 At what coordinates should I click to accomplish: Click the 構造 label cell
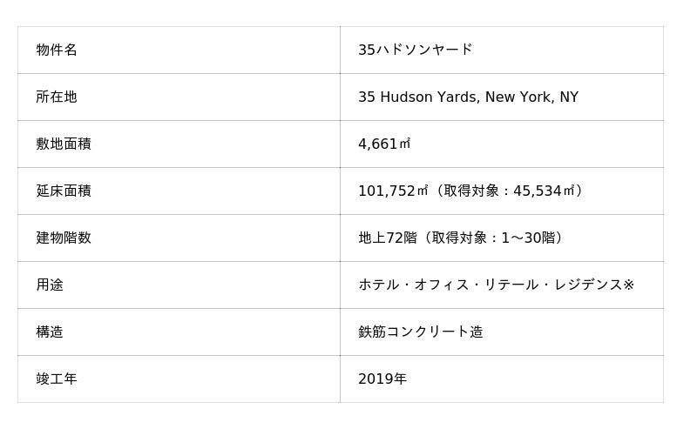(x=50, y=332)
